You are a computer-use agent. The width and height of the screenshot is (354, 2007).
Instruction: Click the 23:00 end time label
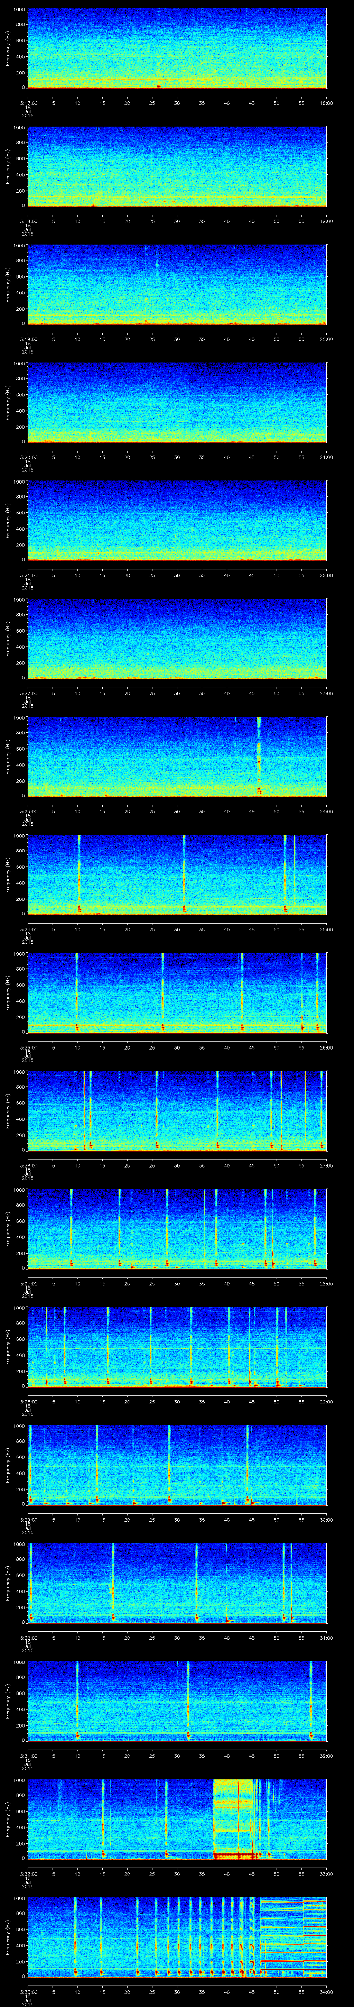click(x=326, y=694)
